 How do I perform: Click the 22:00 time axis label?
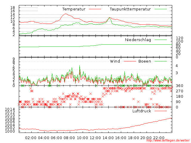pyautogui.click(x=159, y=138)
